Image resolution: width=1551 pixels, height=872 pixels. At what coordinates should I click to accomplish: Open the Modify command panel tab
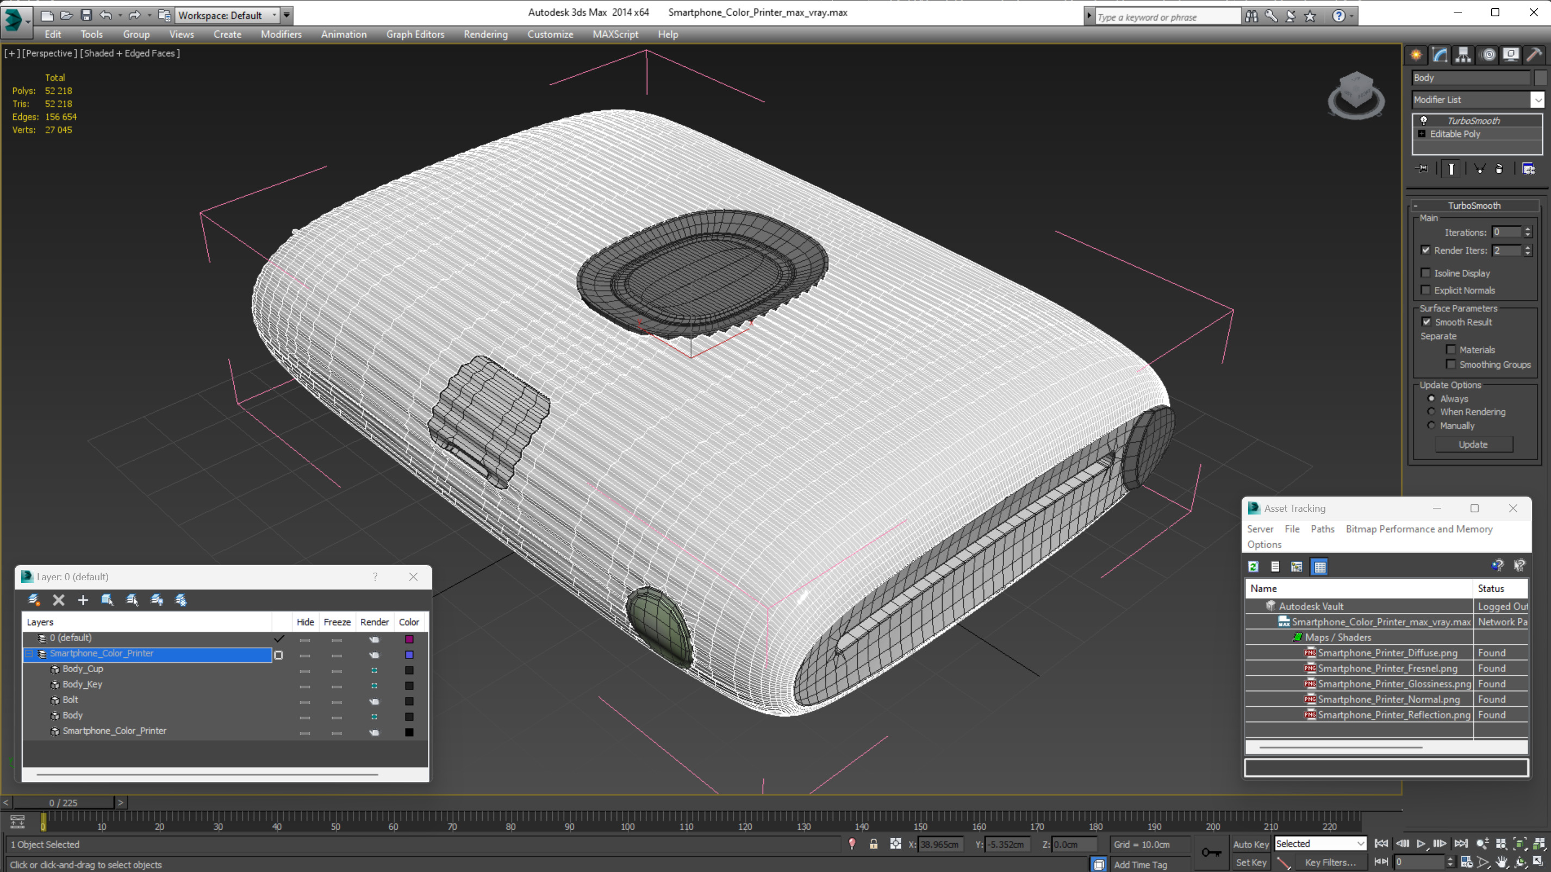[1440, 55]
